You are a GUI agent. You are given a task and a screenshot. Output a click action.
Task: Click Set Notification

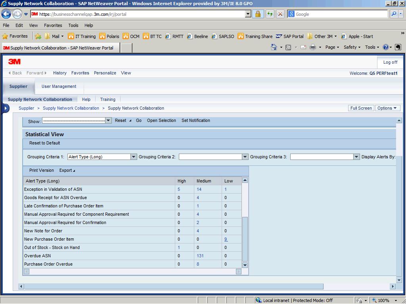(x=196, y=120)
